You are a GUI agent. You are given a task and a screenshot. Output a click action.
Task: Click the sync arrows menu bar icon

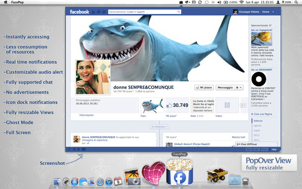tap(200, 2)
